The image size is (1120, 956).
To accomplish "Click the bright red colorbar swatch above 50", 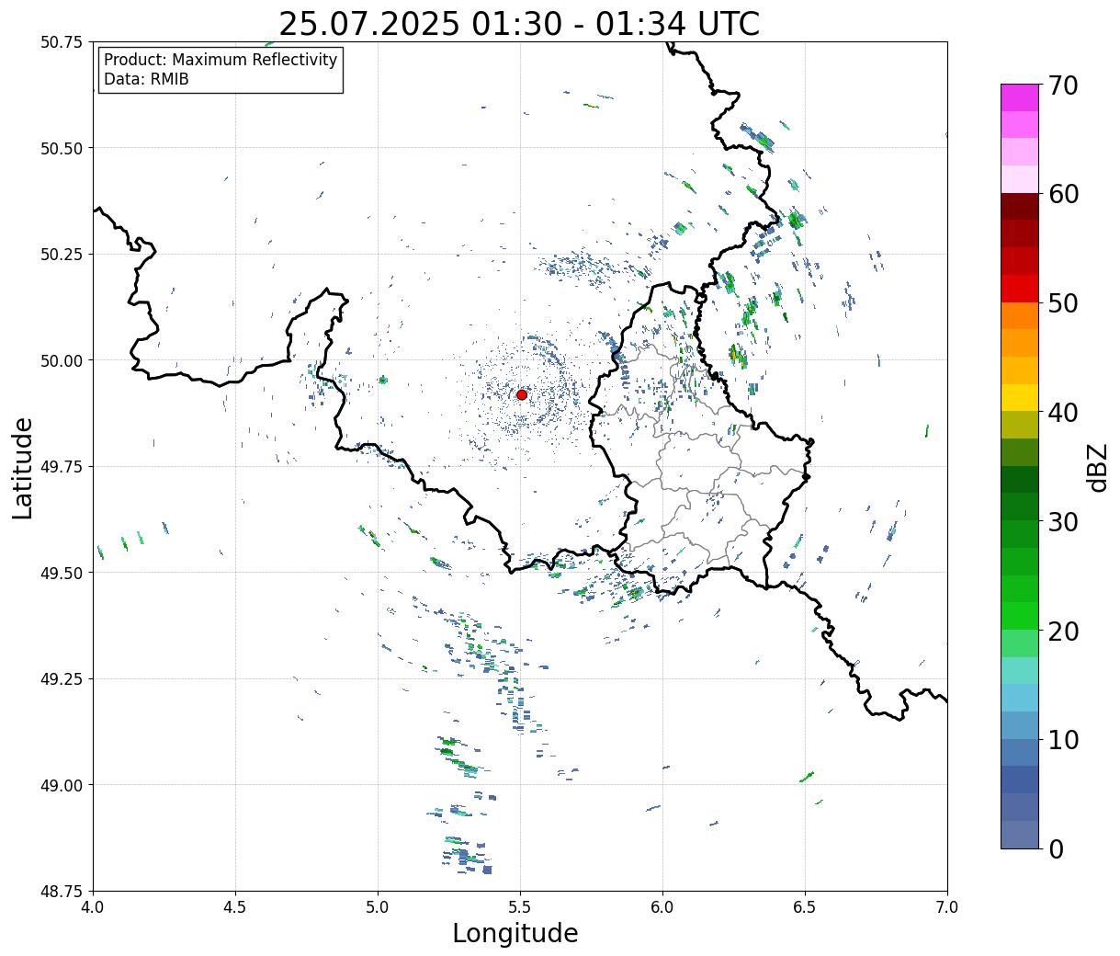I will 1020,289.
